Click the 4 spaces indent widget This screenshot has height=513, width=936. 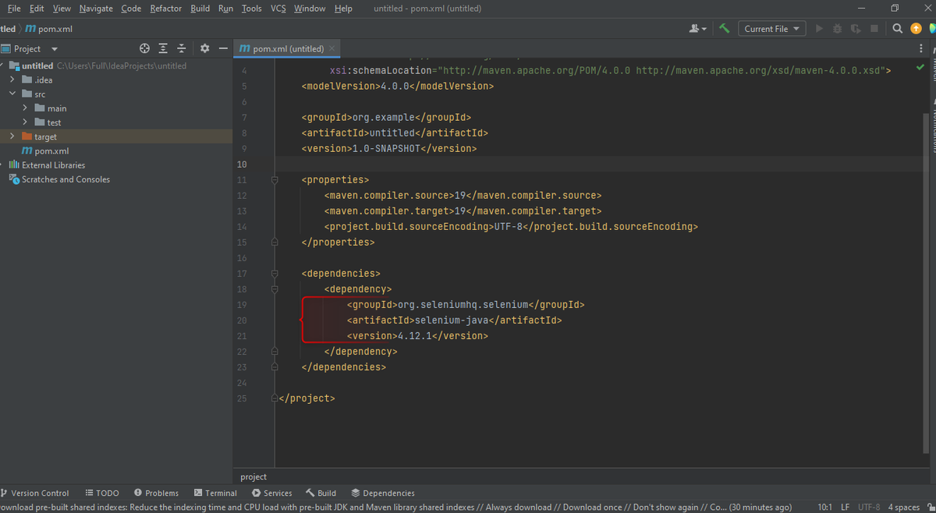tap(903, 507)
